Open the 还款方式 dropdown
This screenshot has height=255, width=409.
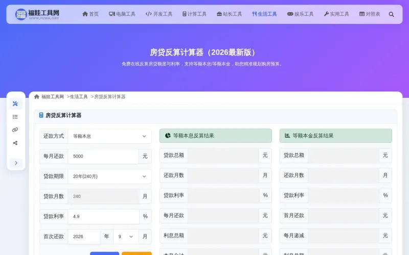(109, 136)
